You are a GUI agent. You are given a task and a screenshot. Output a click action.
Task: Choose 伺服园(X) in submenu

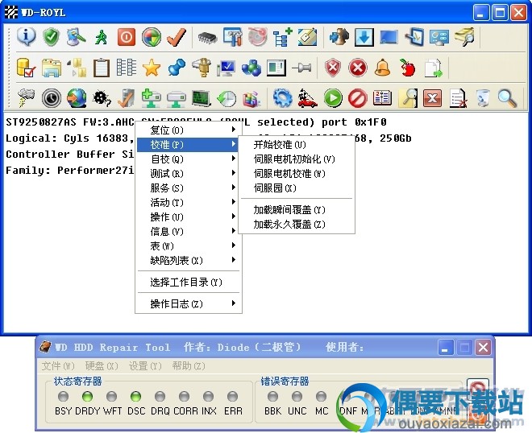pyautogui.click(x=297, y=188)
